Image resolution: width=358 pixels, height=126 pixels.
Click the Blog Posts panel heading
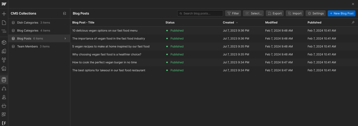(81, 13)
